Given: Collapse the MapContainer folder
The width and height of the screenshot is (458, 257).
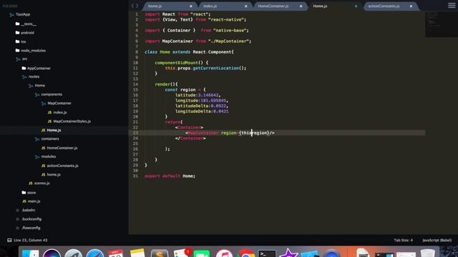Looking at the screenshot, I should coord(44,104).
